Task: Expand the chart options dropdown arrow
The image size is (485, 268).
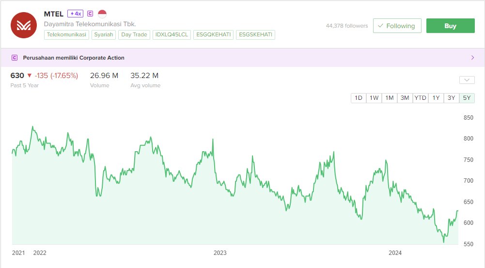Action: (467, 80)
